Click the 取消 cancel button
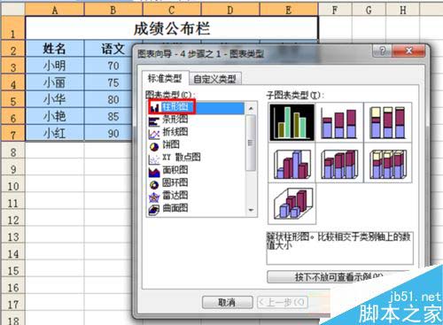This screenshot has height=325, width=443. (227, 302)
